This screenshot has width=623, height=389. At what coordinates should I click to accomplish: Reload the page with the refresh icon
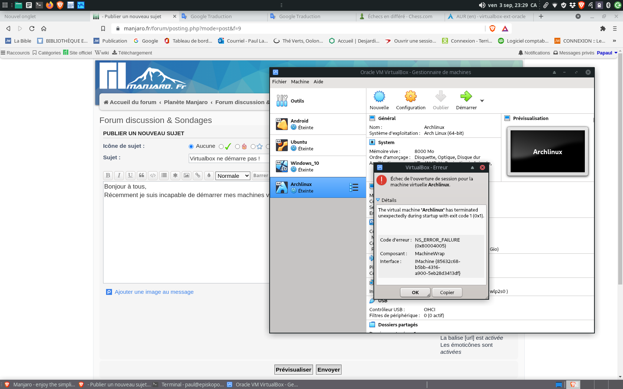click(x=32, y=29)
